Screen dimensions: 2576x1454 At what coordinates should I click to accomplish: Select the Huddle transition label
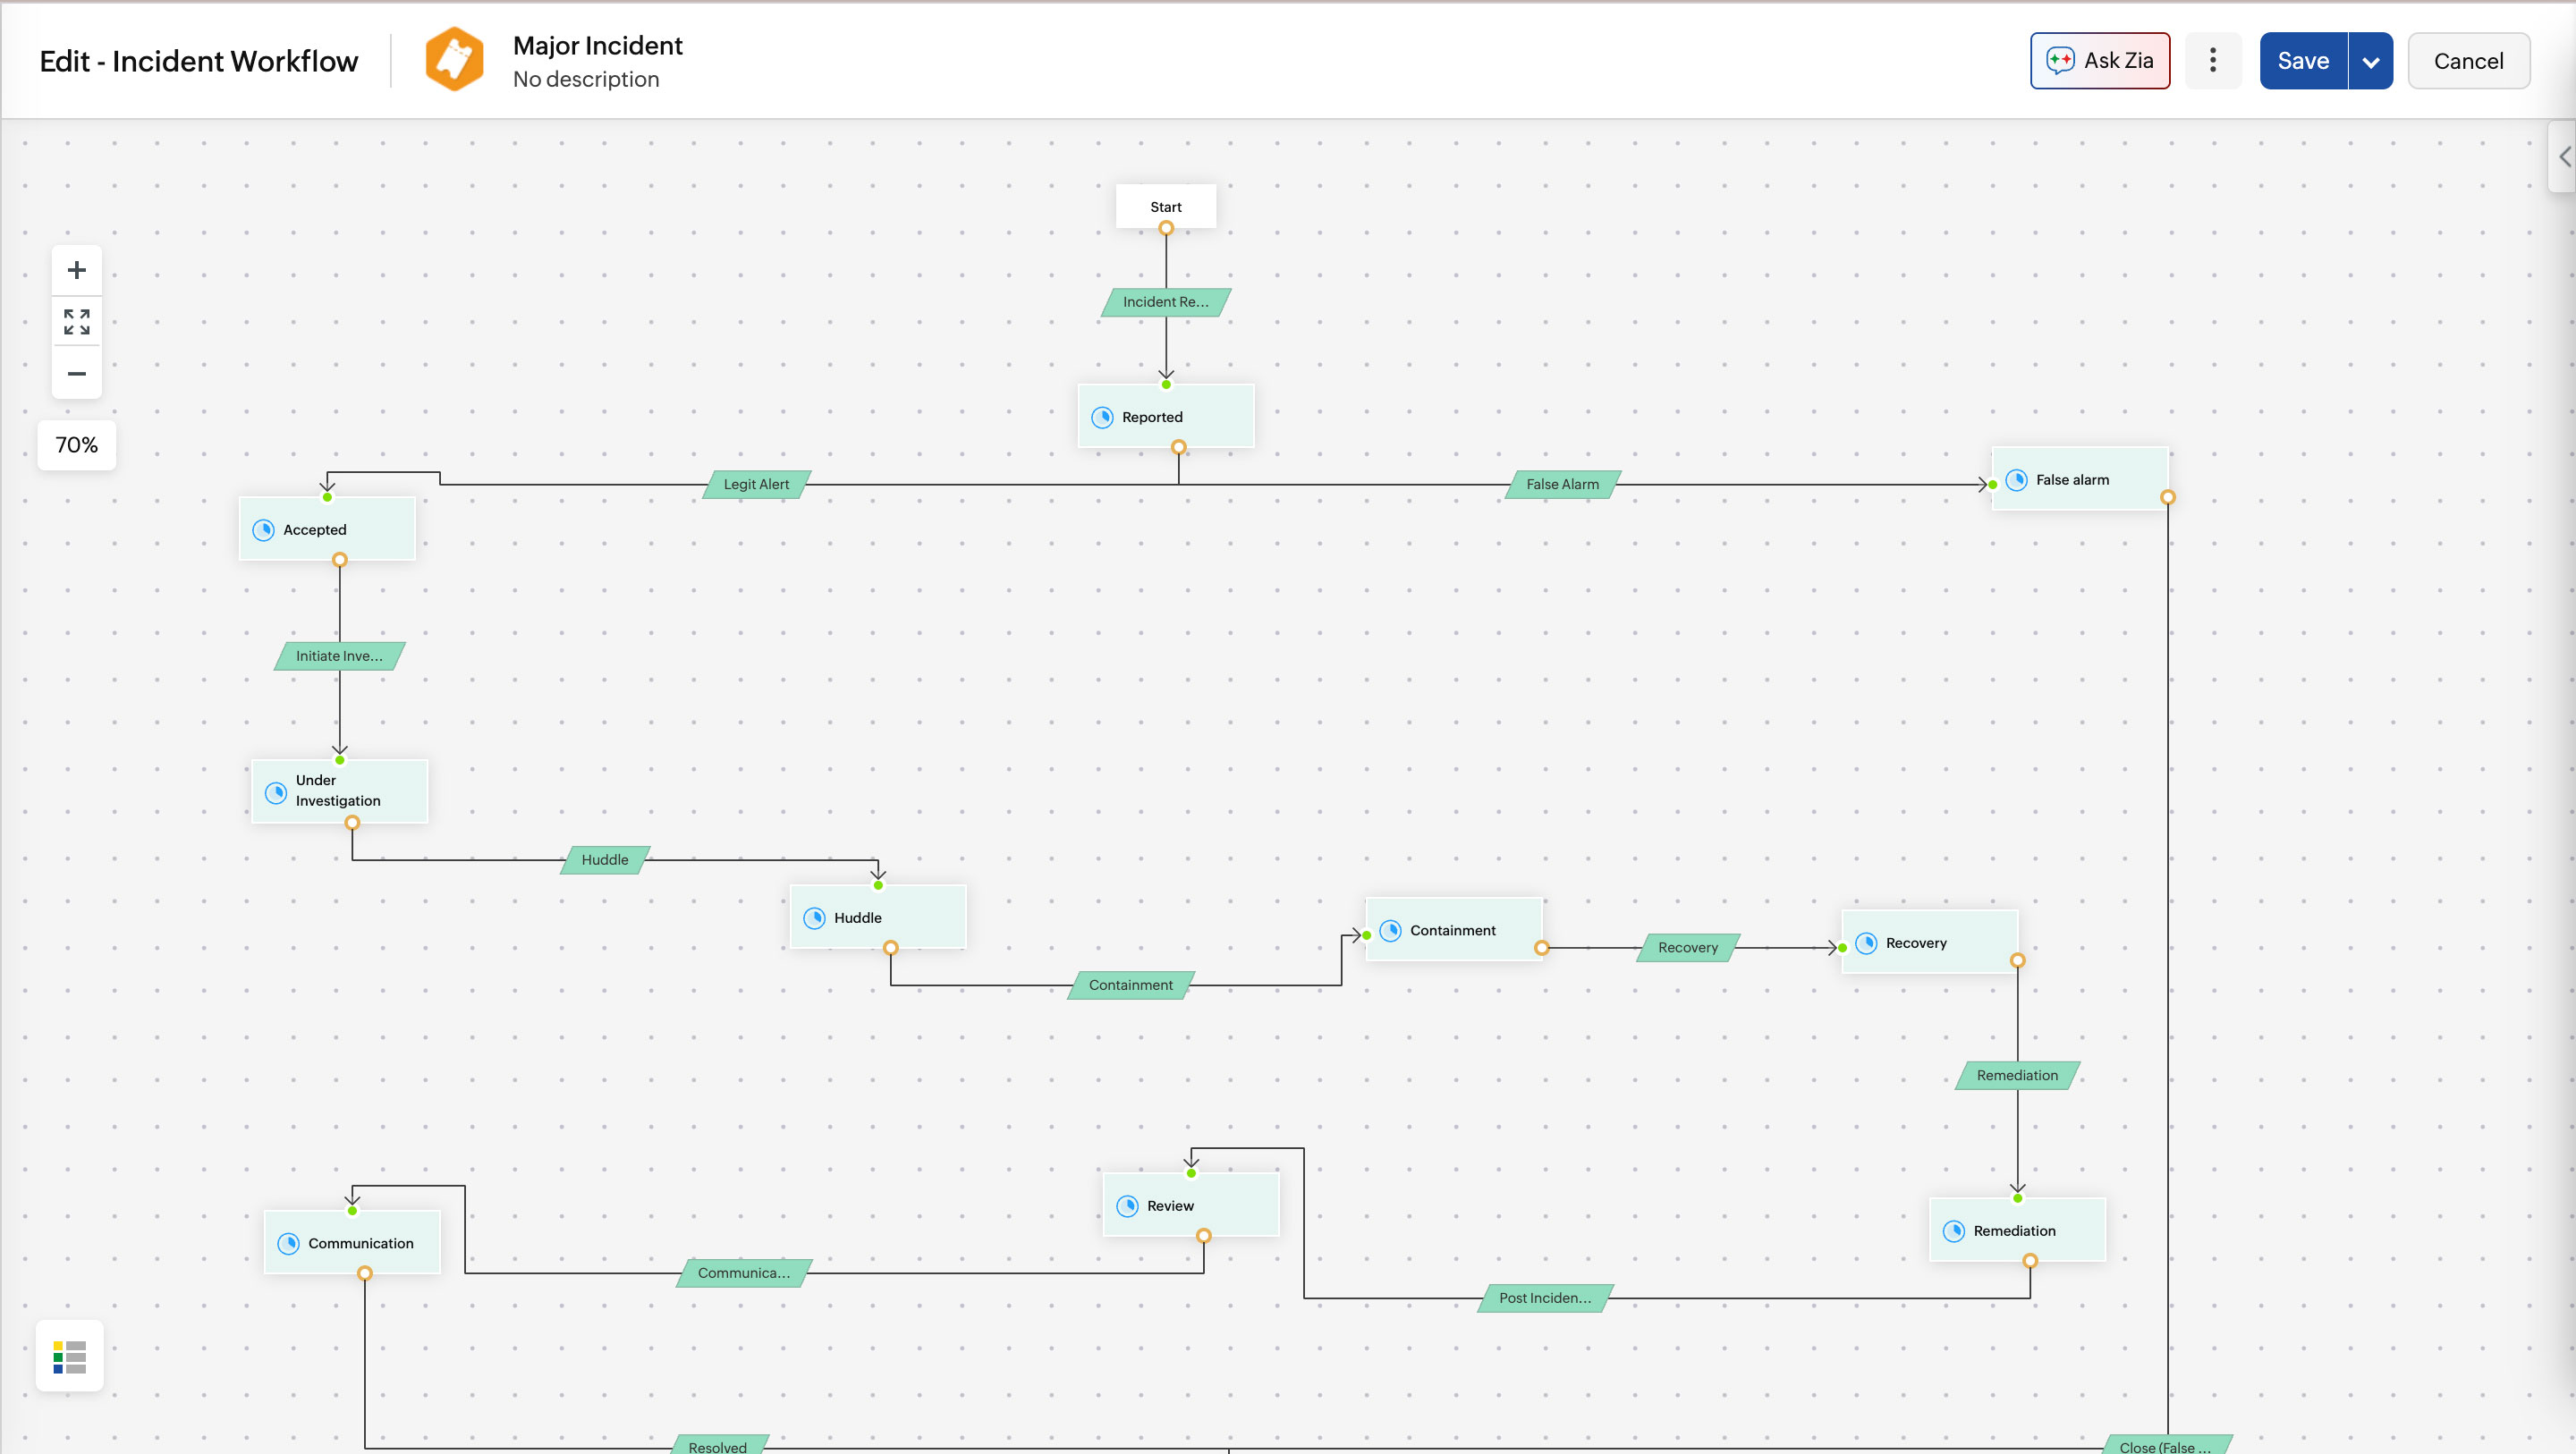pos(605,860)
